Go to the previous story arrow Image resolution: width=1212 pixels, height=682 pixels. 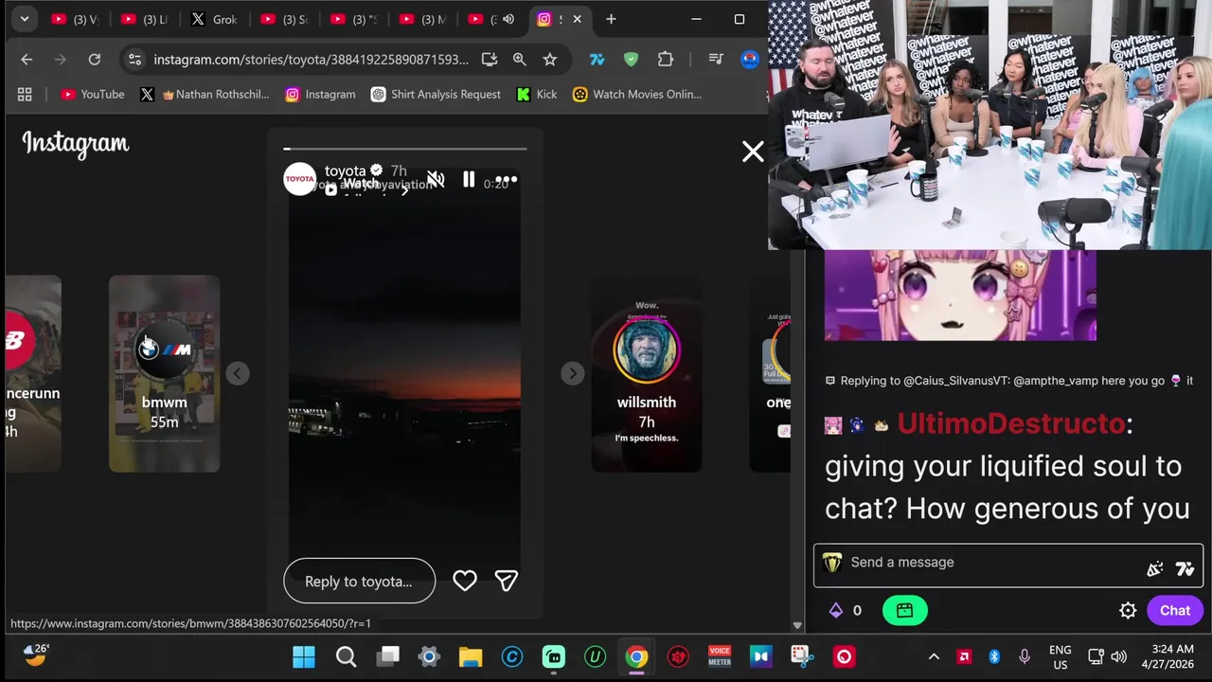pos(238,373)
